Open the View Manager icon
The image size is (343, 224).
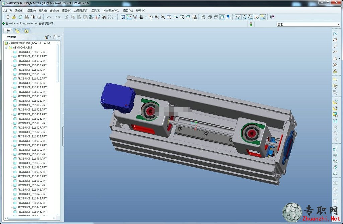194,17
